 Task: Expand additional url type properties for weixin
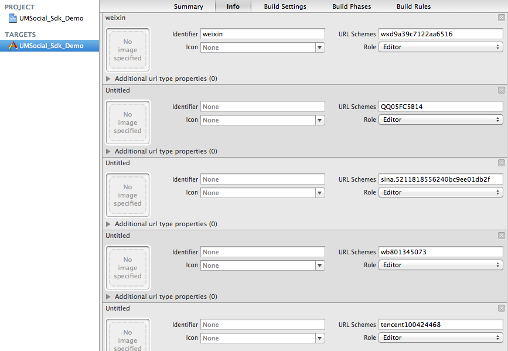coord(108,79)
